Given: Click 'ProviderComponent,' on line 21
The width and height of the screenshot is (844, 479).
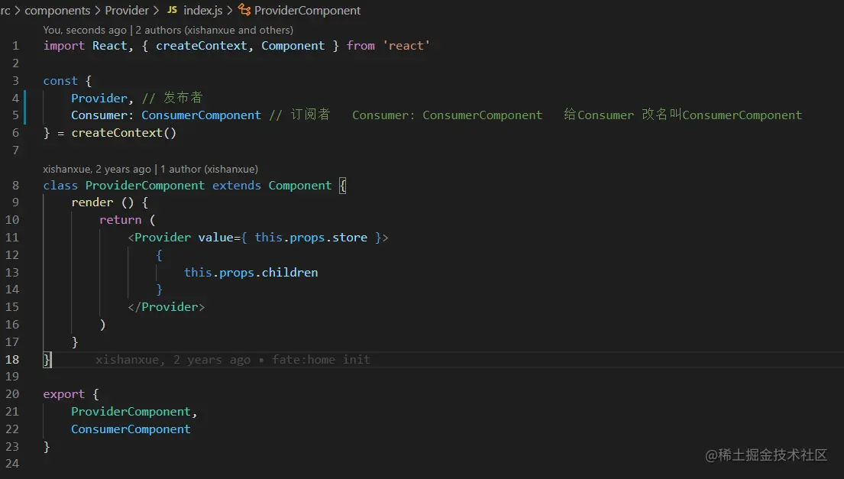Looking at the screenshot, I should [134, 412].
